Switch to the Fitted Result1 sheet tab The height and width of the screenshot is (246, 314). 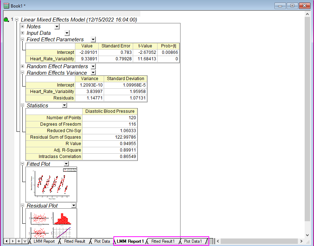(163, 241)
